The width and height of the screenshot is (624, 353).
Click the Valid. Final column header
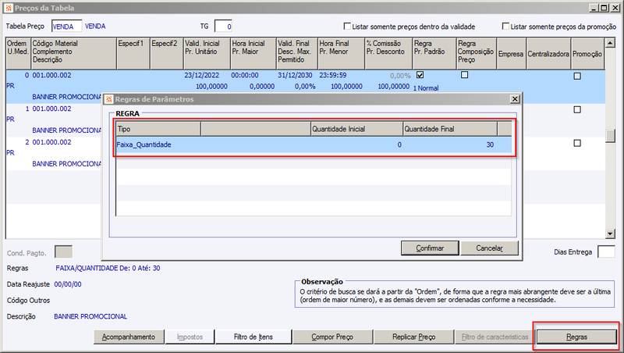tap(297, 54)
